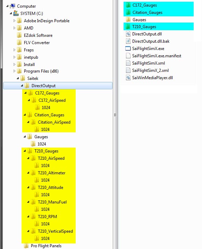202x249 pixels.
Task: Click the EZdok Software folder icon
Action: [19, 35]
